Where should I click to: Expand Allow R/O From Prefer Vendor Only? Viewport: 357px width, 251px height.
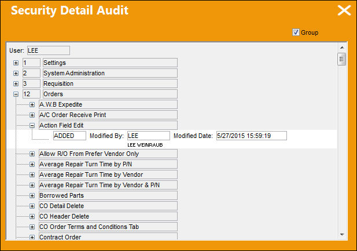32,154
